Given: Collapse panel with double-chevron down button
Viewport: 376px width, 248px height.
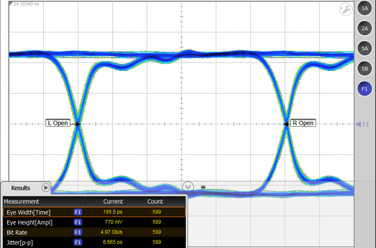Looking at the screenshot, I should tap(188, 187).
